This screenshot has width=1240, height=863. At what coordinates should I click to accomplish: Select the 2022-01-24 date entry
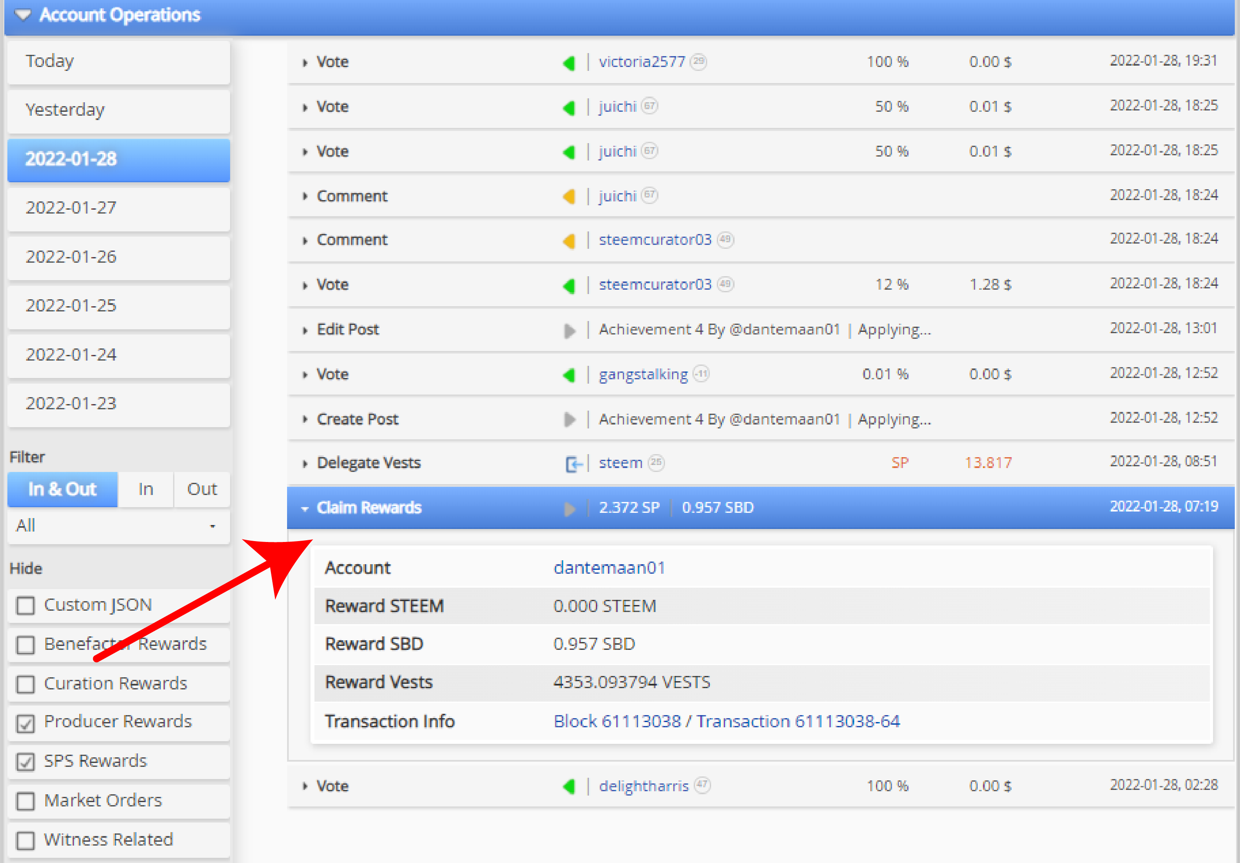coord(119,355)
